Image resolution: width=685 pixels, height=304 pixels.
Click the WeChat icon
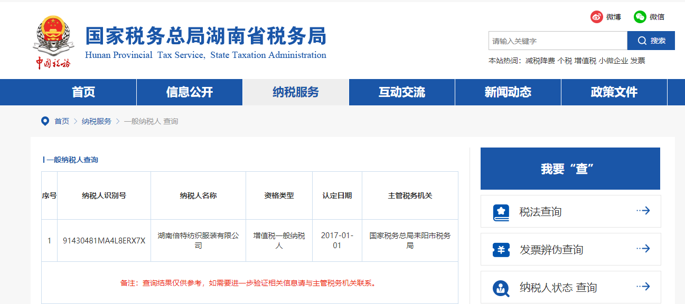(640, 17)
